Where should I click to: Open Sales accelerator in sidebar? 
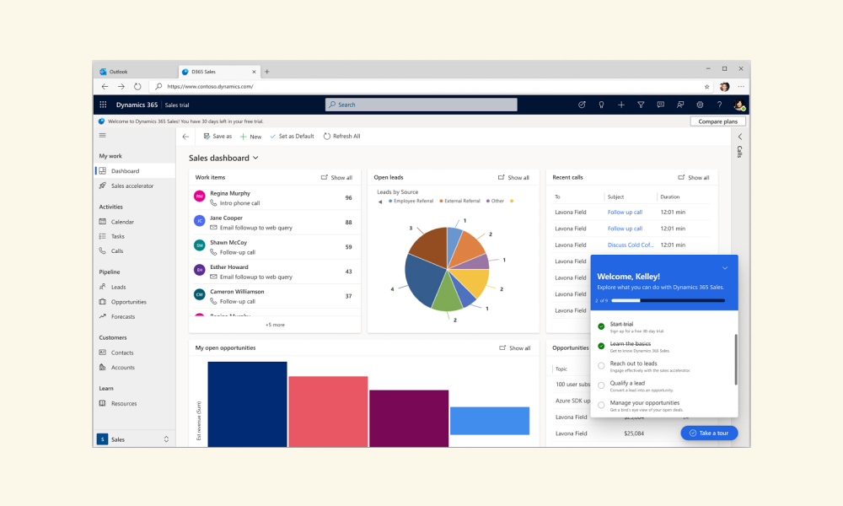pyautogui.click(x=134, y=186)
